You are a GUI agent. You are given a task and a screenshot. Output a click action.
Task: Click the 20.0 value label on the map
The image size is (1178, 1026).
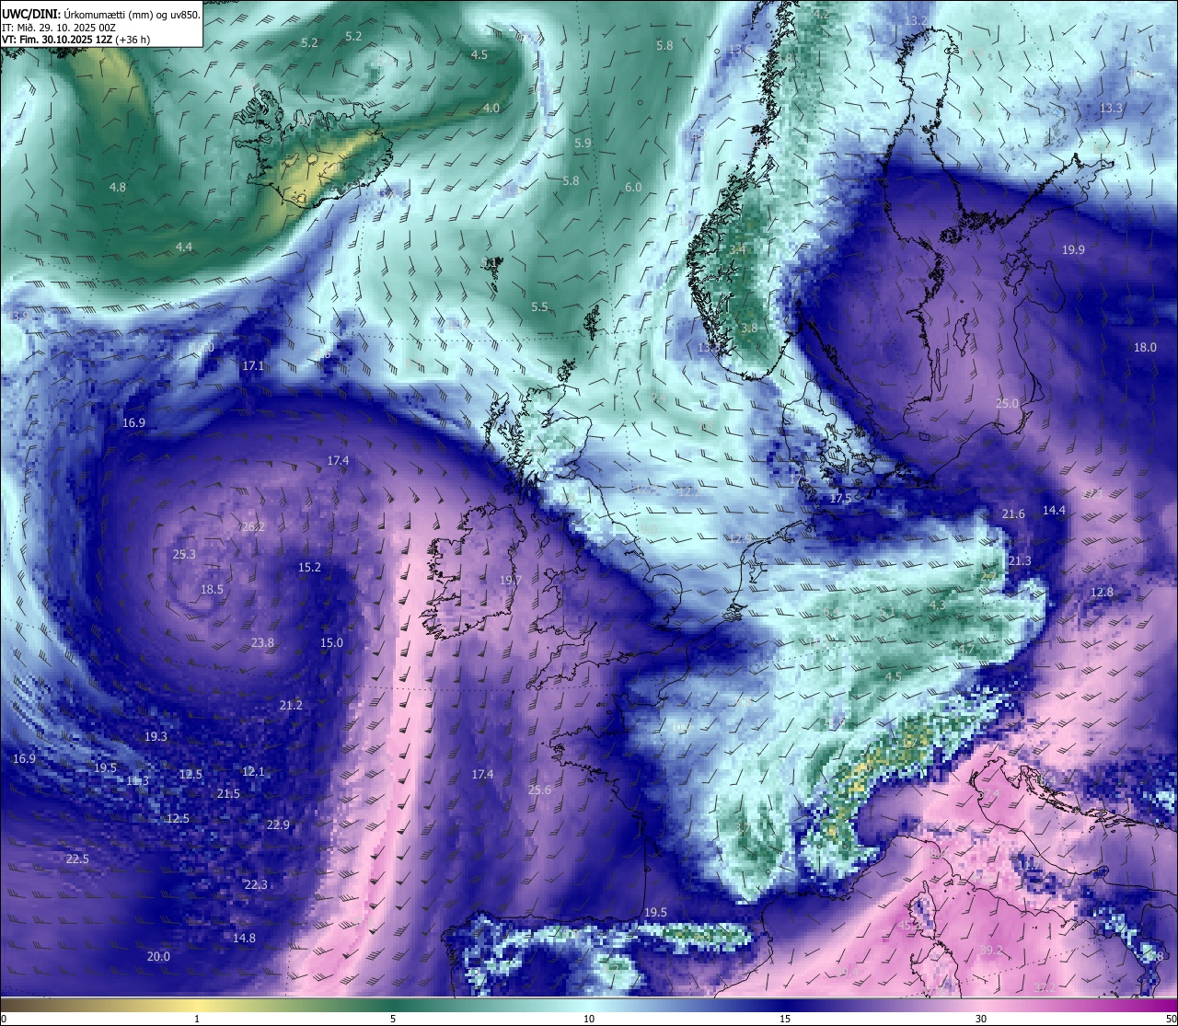pyautogui.click(x=158, y=956)
